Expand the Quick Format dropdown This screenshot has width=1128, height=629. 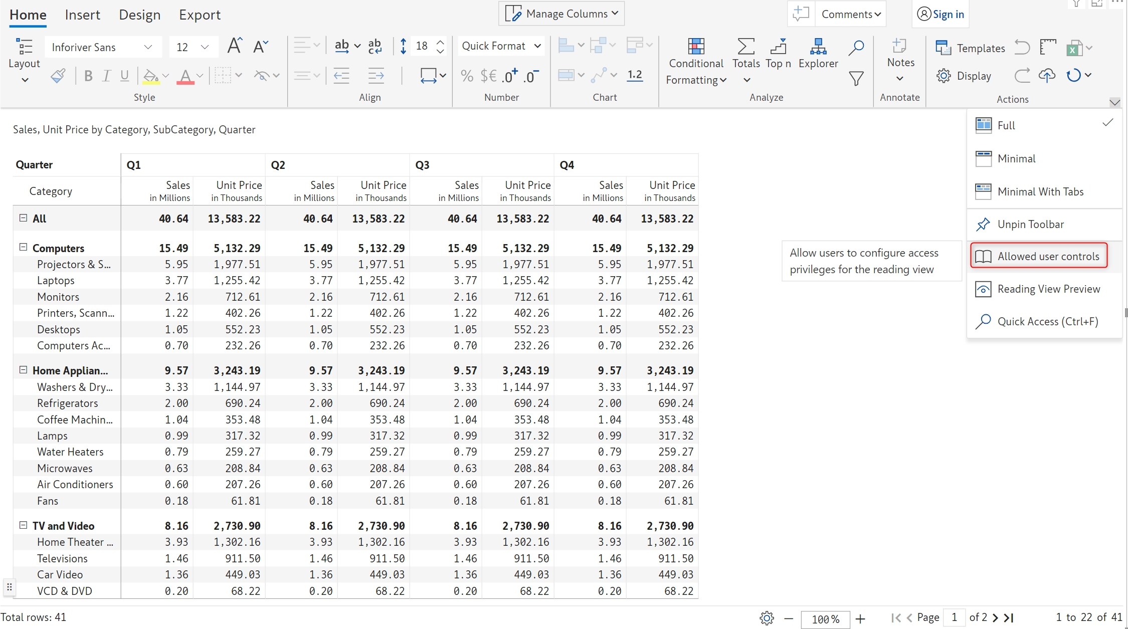[537, 46]
